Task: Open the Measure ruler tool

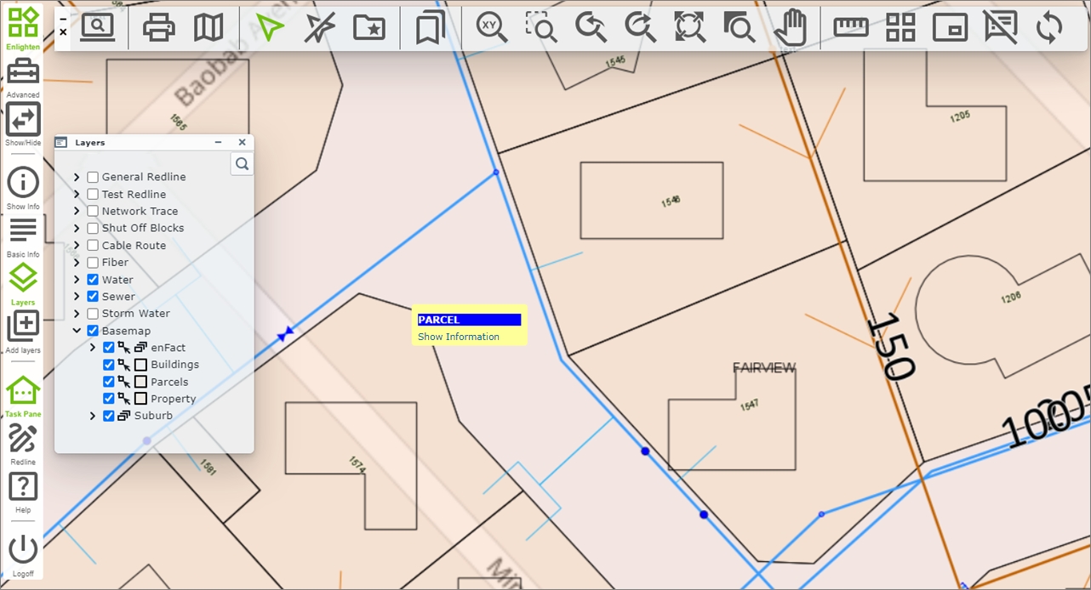Action: [850, 27]
